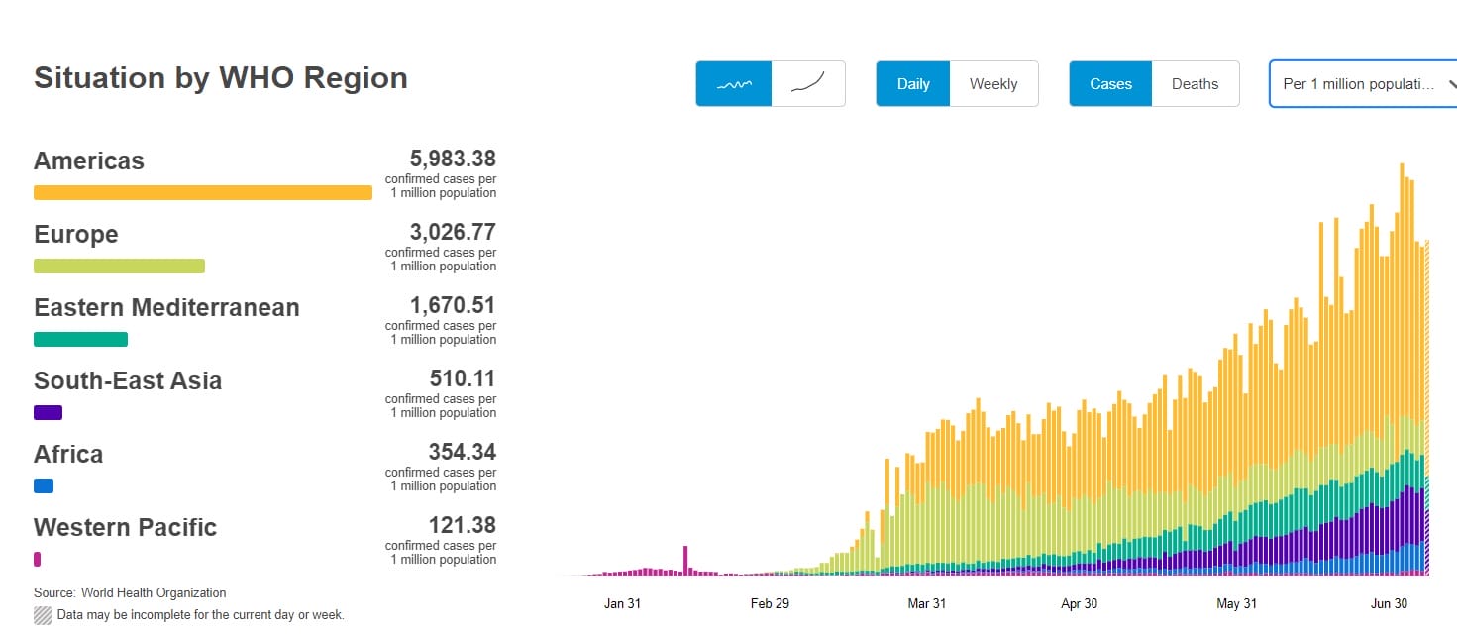The image size is (1457, 641).
Task: Show Deaths data
Action: click(1195, 84)
